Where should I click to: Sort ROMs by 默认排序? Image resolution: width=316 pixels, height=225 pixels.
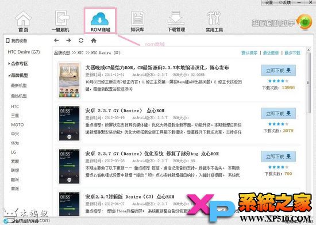[249, 53]
